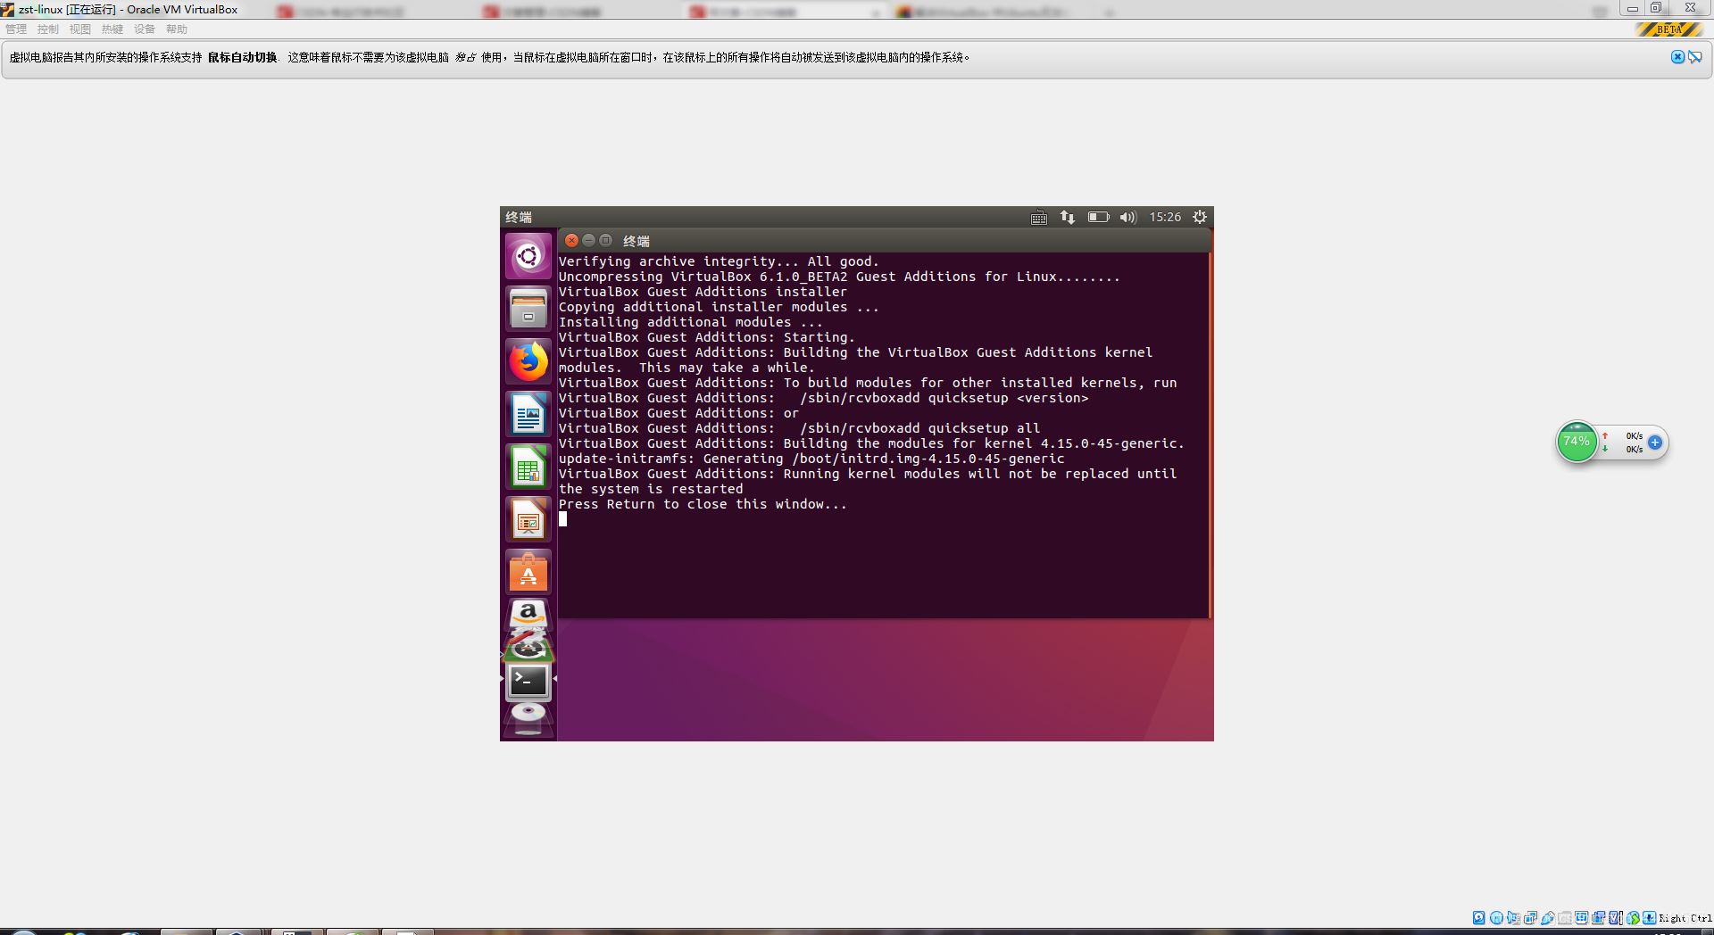1714x935 pixels.
Task: Launch LibreOffice Impress from the dock
Action: point(528,519)
